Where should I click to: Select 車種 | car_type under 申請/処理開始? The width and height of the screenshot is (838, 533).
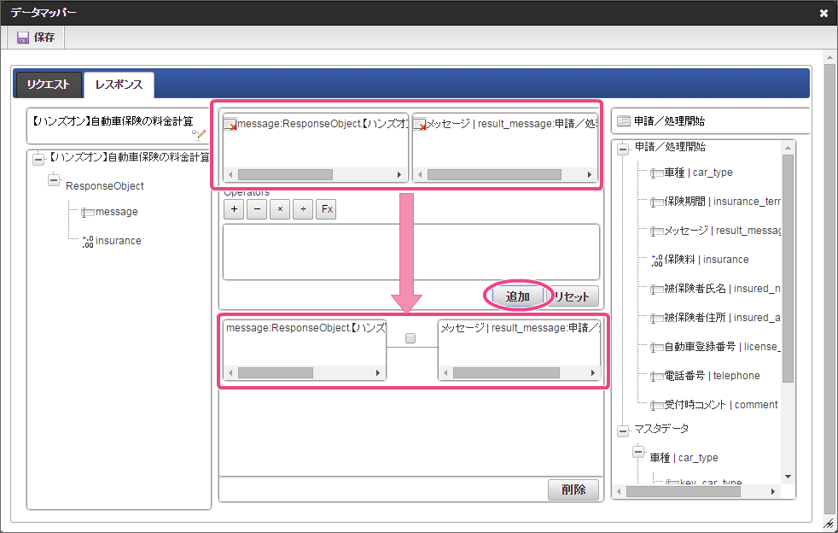pos(699,173)
